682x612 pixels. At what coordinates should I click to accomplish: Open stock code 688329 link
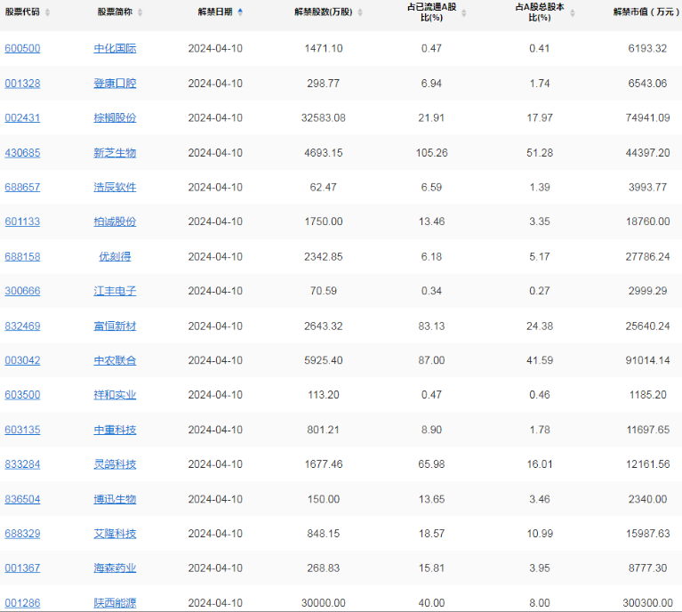22,534
